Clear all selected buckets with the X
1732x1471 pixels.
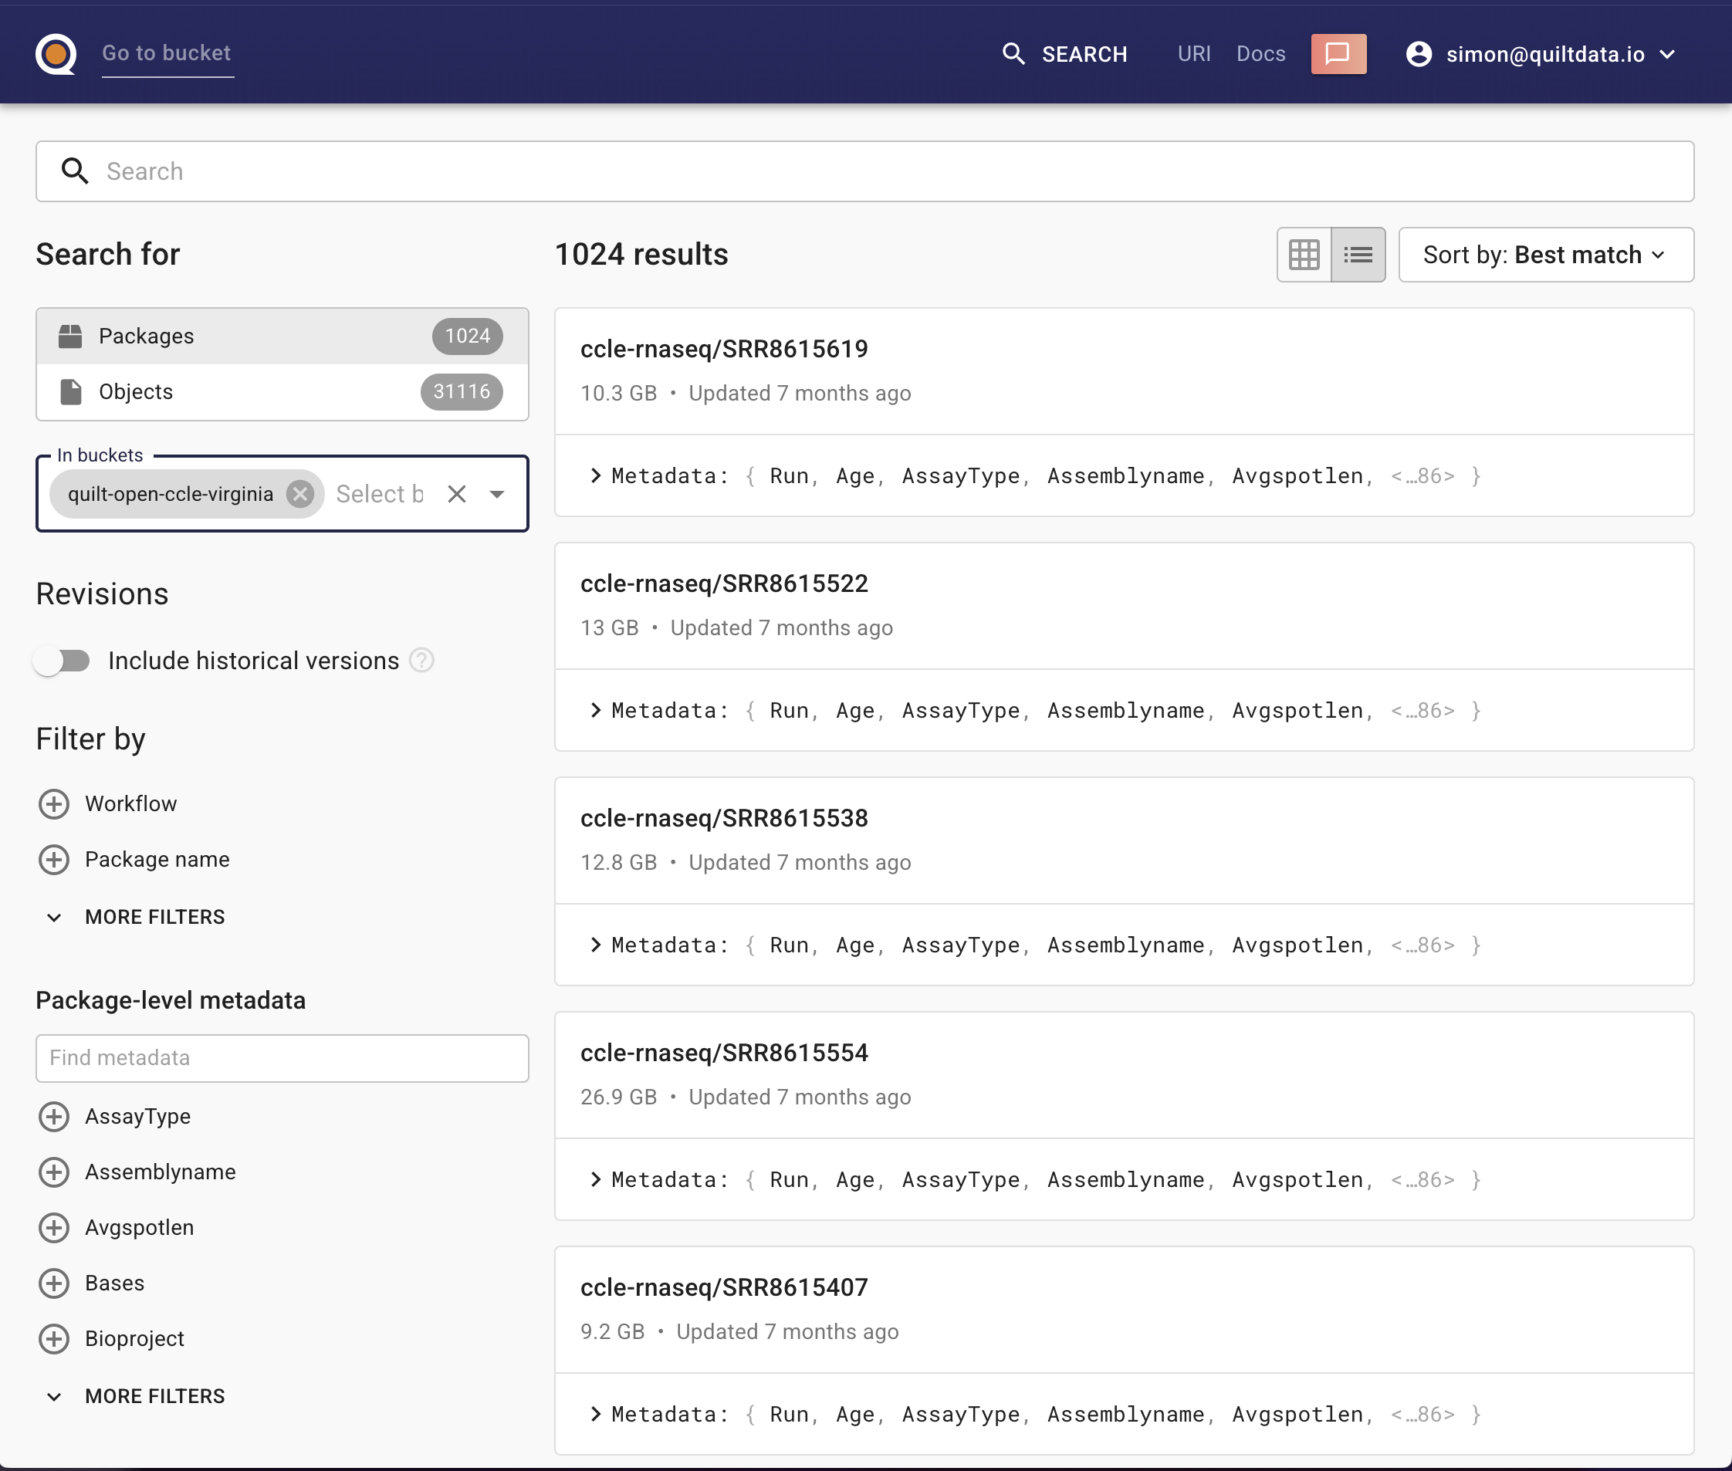(456, 495)
